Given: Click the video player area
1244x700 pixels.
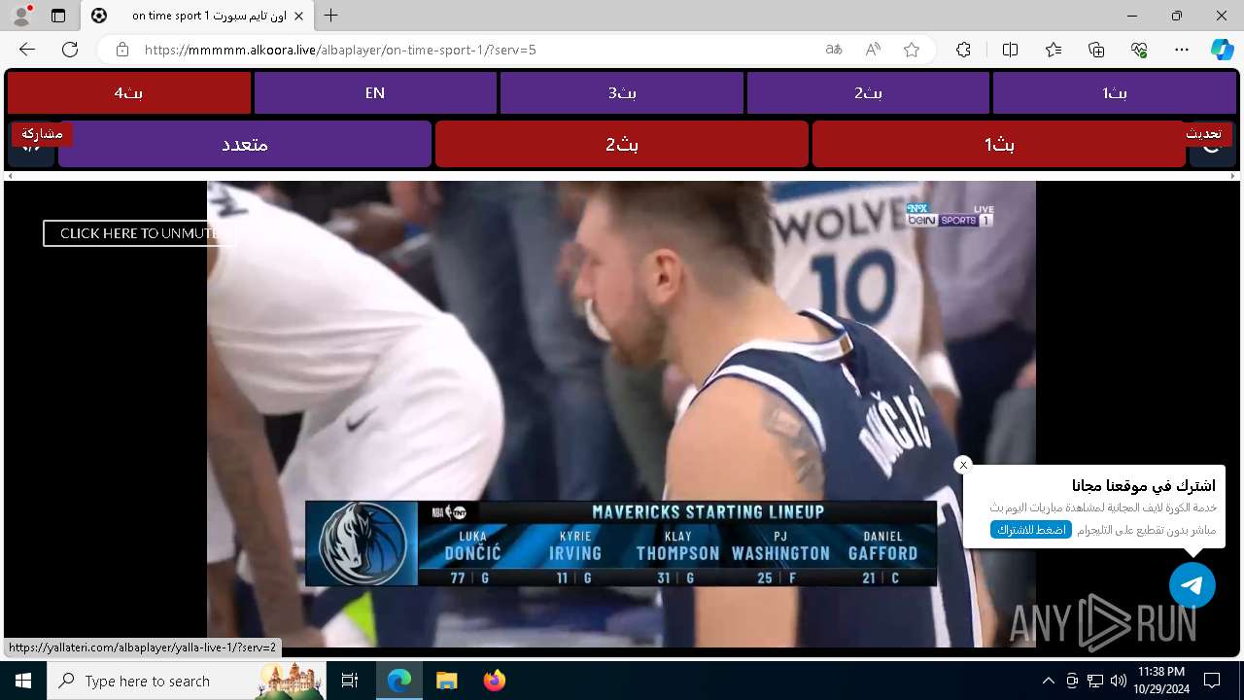Looking at the screenshot, I should pos(621,413).
